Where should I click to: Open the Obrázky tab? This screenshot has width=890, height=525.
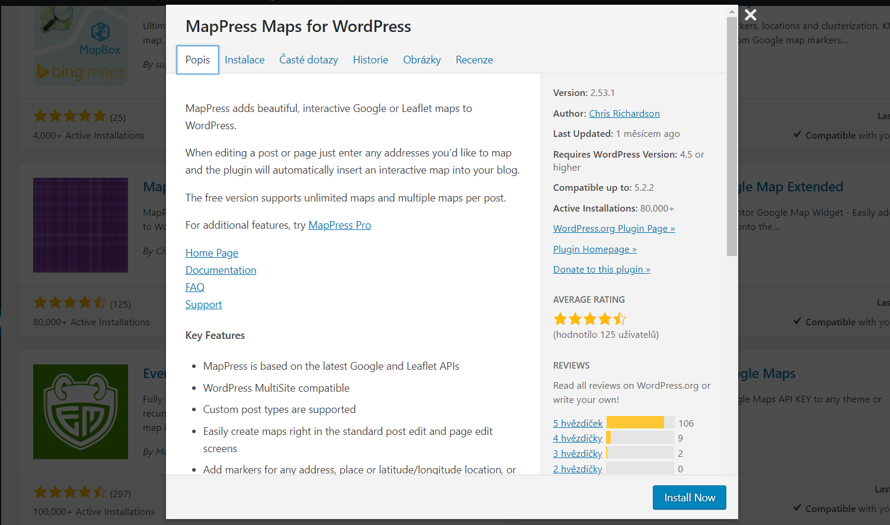pyautogui.click(x=422, y=60)
